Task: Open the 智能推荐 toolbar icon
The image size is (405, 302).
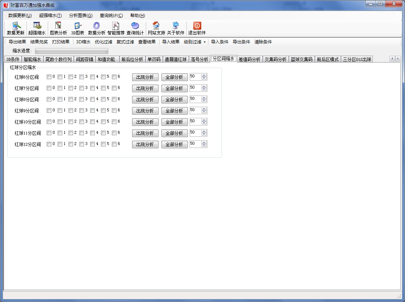Action: pos(116,26)
